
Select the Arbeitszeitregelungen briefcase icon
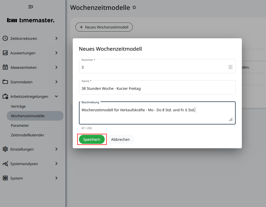[5, 96]
